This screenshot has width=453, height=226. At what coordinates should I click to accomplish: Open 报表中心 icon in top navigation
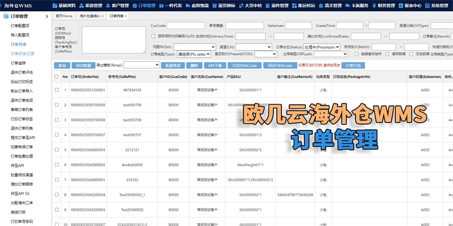click(401, 6)
